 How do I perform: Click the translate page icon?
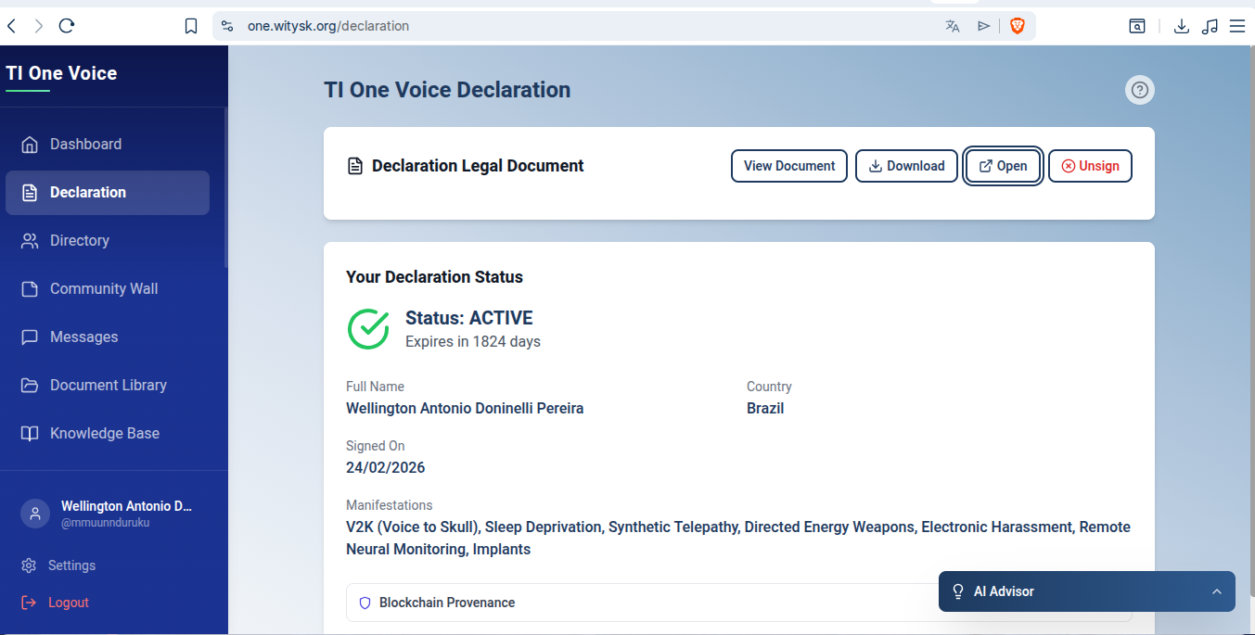tap(953, 26)
